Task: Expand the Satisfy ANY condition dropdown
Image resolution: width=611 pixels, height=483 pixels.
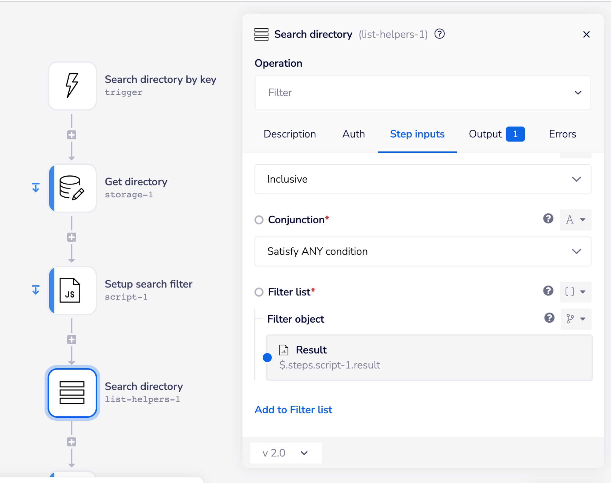Action: click(x=423, y=251)
